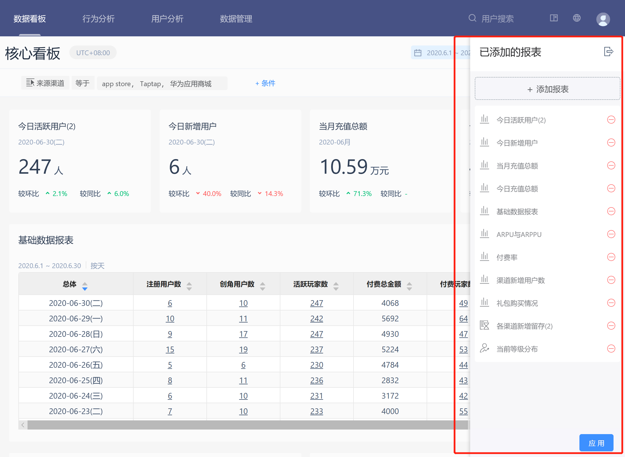Switch to the 数据看板 tab
The height and width of the screenshot is (457, 625).
(x=30, y=19)
